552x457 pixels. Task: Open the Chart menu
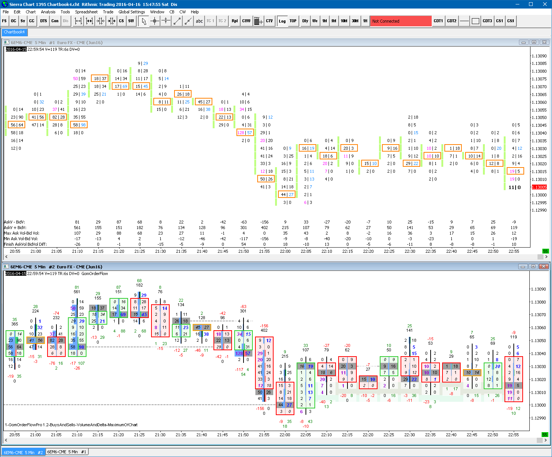pyautogui.click(x=30, y=12)
